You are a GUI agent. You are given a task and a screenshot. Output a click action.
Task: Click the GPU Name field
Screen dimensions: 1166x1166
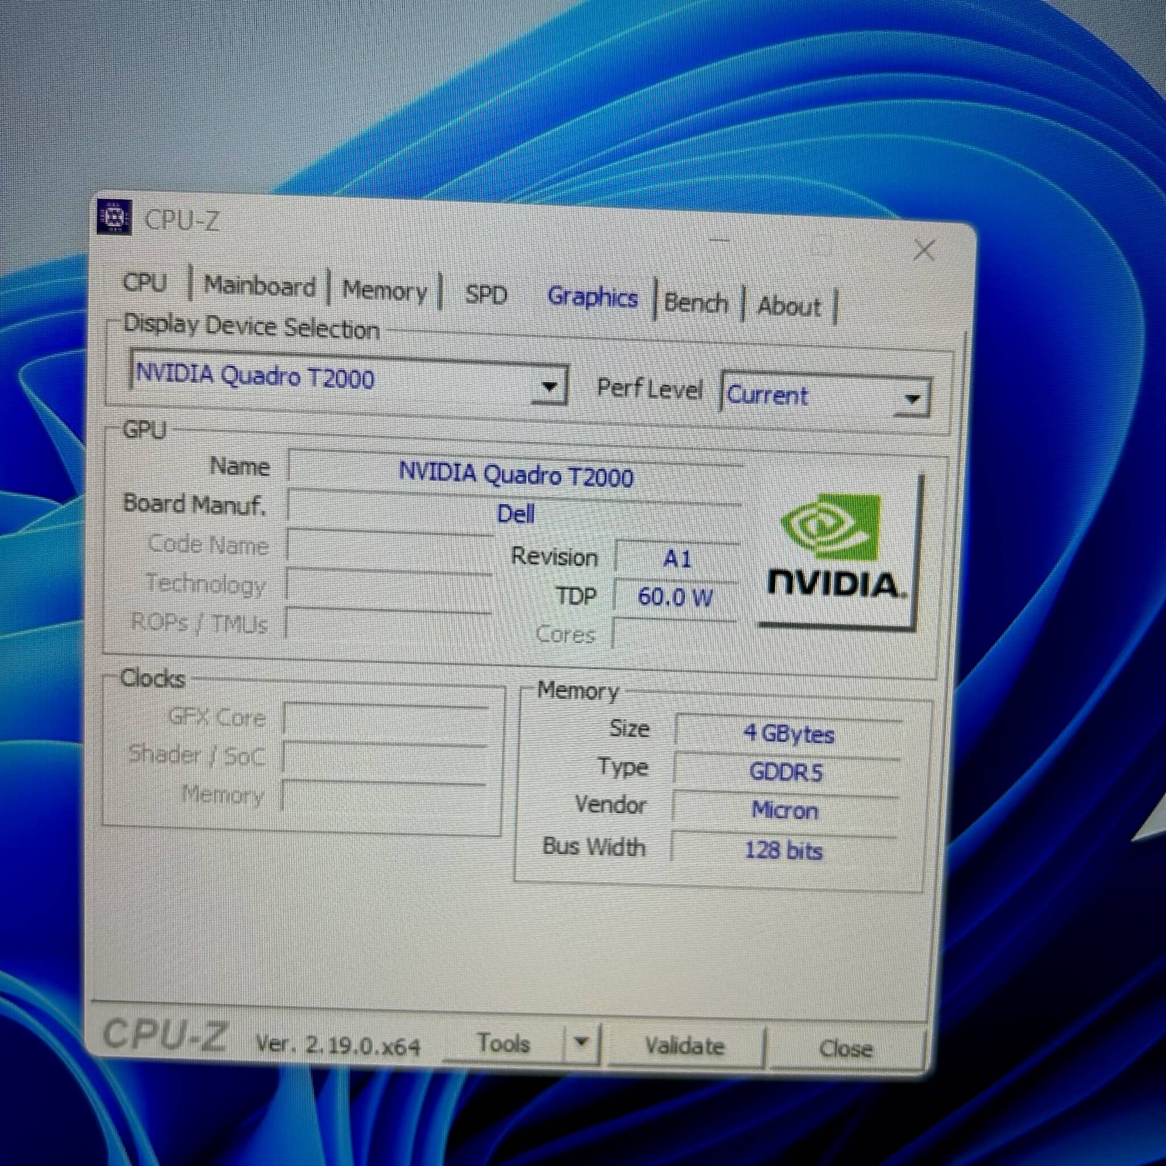[515, 475]
